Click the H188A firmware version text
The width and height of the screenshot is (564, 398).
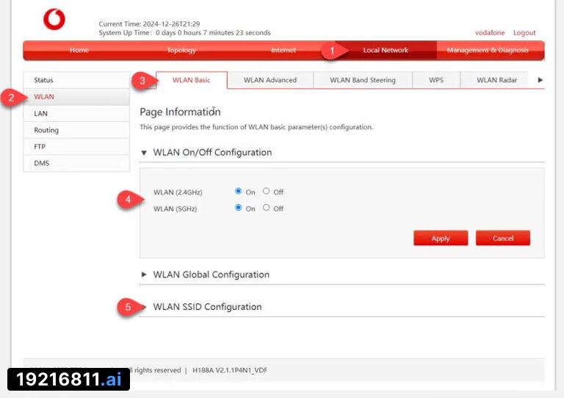pyautogui.click(x=230, y=370)
